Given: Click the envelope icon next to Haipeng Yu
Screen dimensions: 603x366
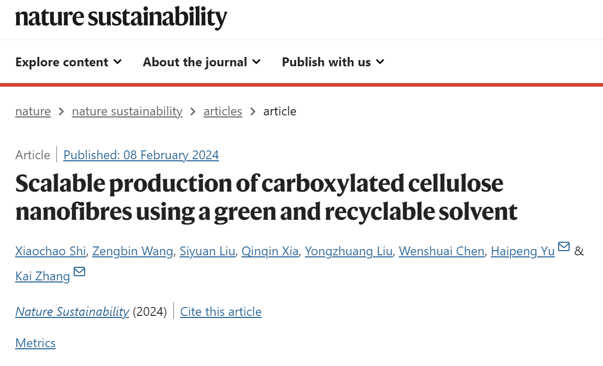Looking at the screenshot, I should tap(563, 246).
